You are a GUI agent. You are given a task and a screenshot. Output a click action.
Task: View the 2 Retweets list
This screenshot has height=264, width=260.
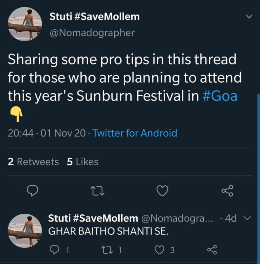(x=33, y=162)
